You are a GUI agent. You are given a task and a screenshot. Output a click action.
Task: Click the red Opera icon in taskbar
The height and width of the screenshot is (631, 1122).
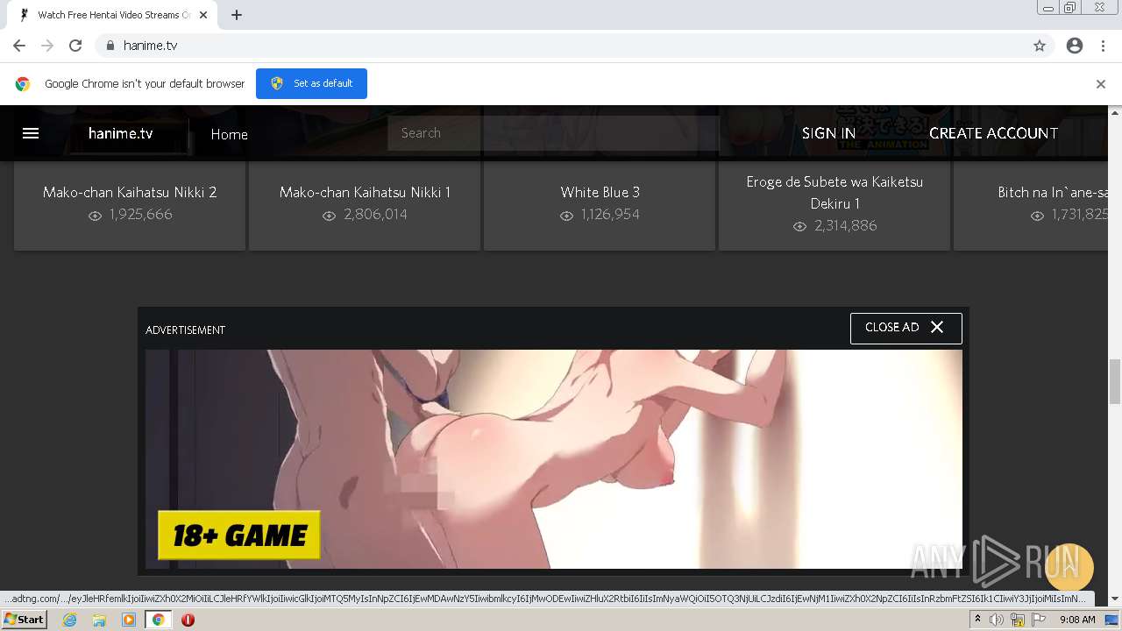click(188, 620)
